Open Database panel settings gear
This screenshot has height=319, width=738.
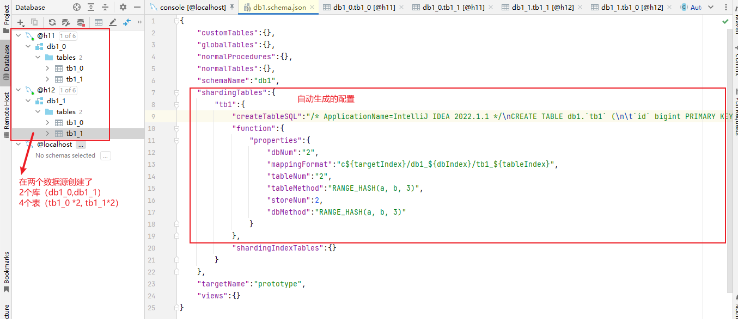(123, 7)
